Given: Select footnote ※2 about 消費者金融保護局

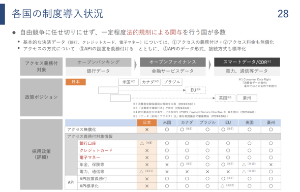Looking at the screenshot, I should 164,104.
